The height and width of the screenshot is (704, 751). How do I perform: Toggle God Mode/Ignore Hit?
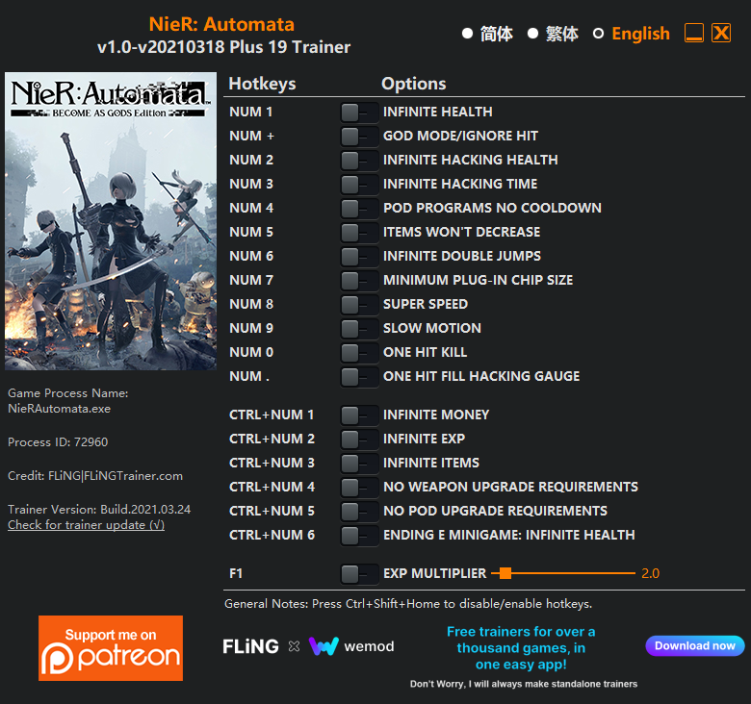coord(359,137)
